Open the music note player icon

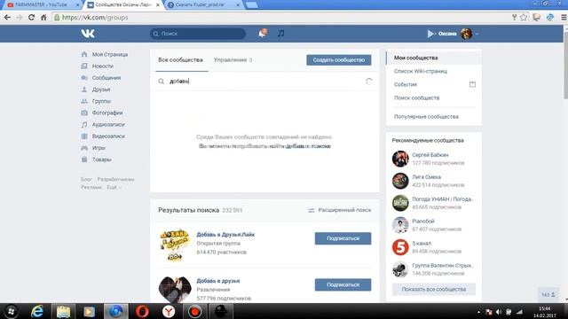(x=281, y=34)
